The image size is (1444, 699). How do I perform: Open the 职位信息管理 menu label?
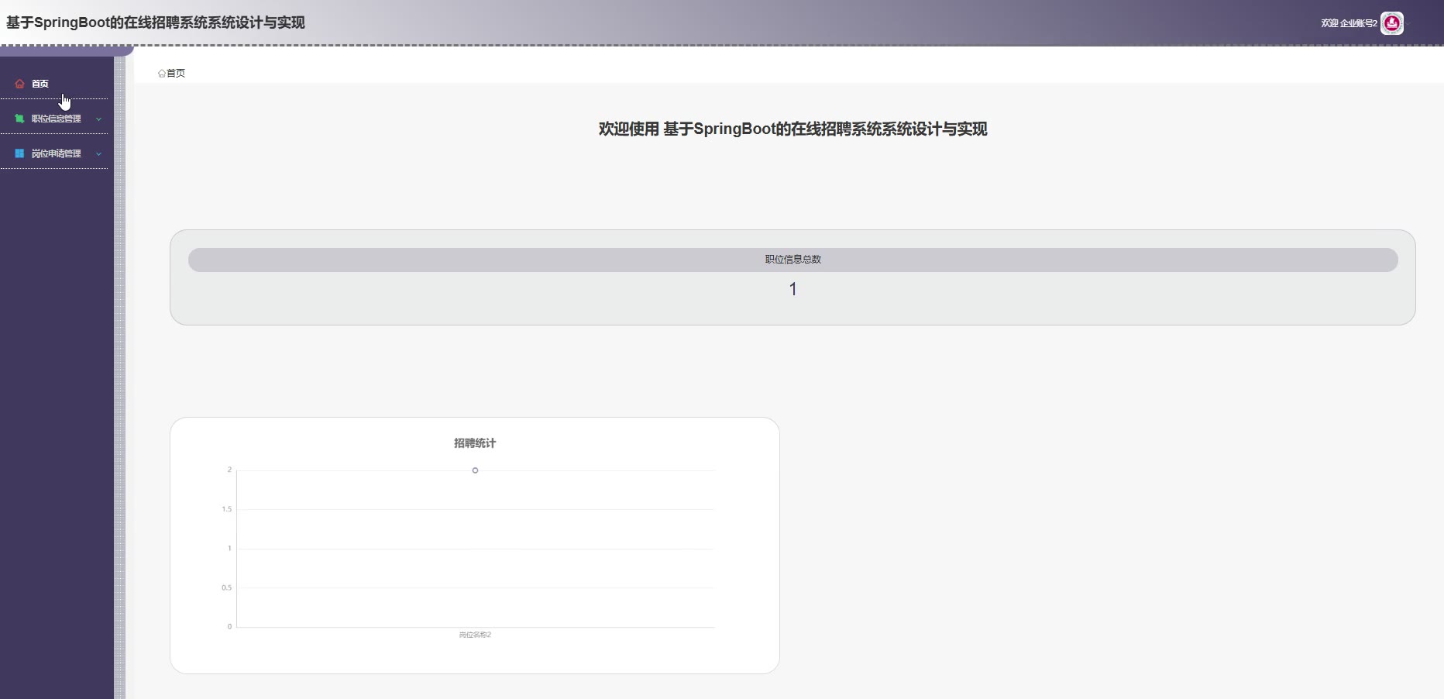56,119
